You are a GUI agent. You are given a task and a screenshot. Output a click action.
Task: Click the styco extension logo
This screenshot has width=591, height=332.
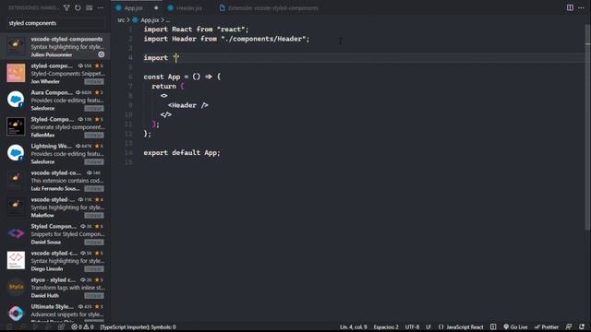(16, 287)
